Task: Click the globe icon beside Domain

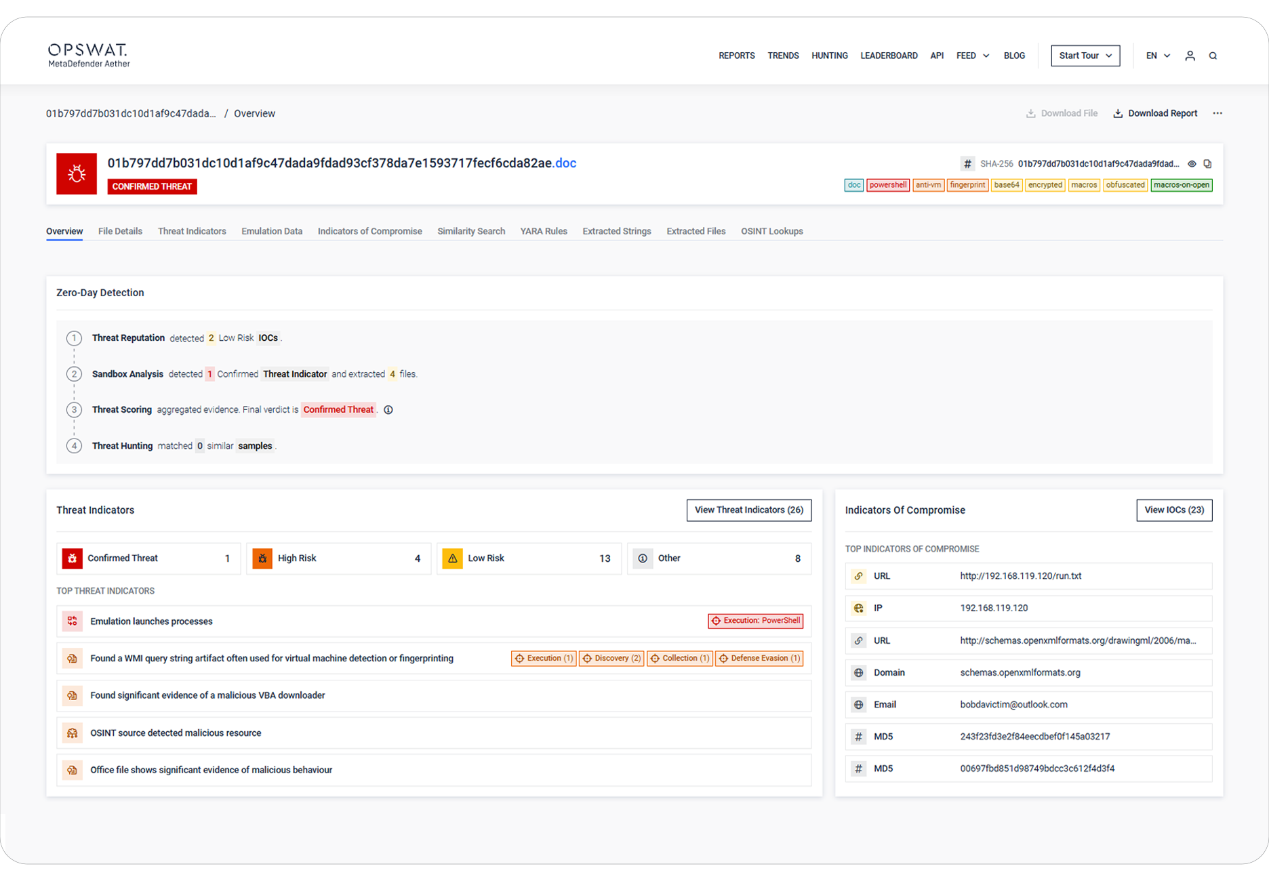Action: [x=859, y=672]
